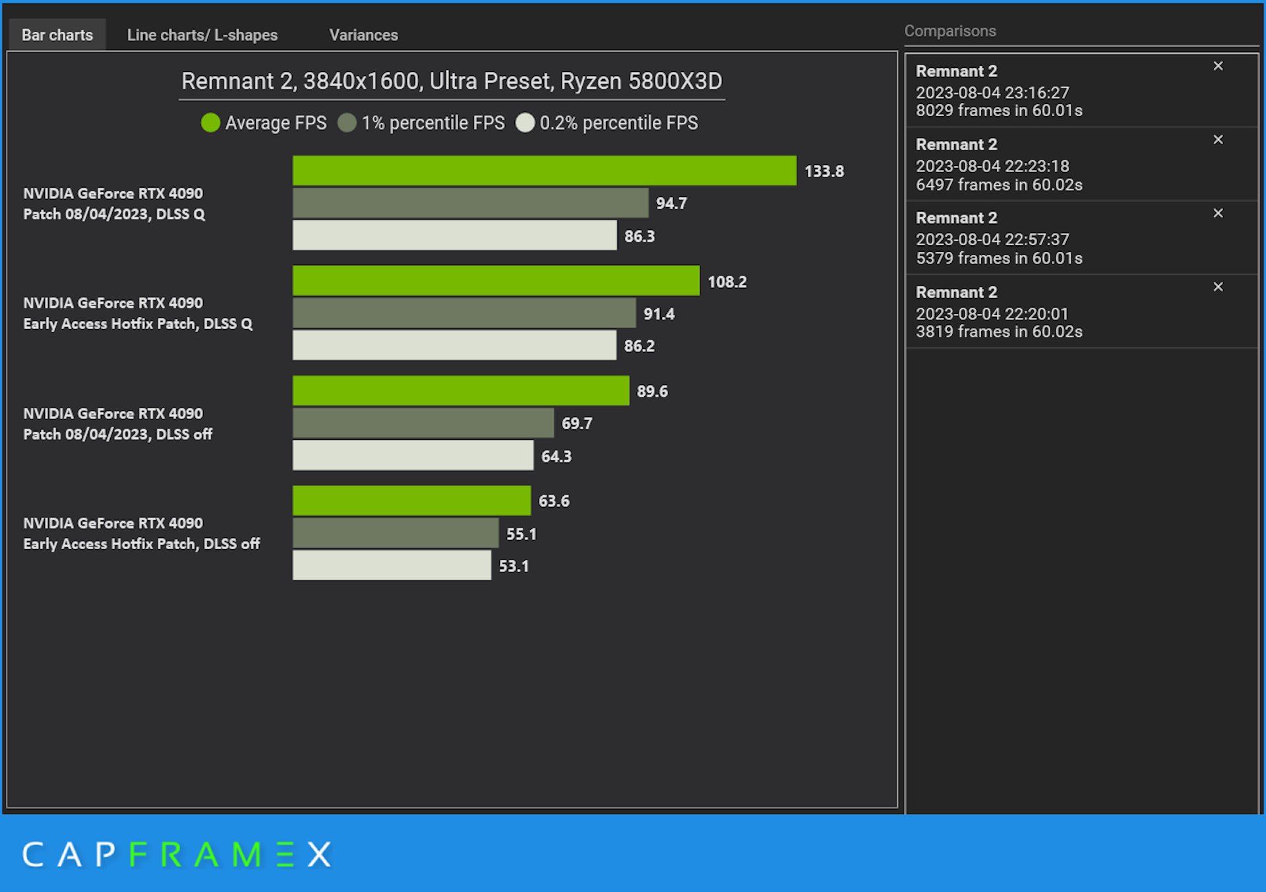Toggle 0.2% percentile FPS legend dot

(x=525, y=123)
